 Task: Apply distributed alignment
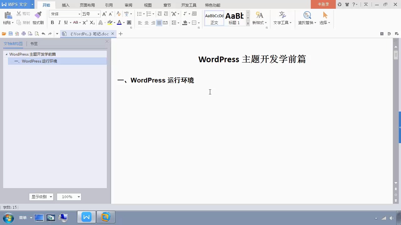165,23
